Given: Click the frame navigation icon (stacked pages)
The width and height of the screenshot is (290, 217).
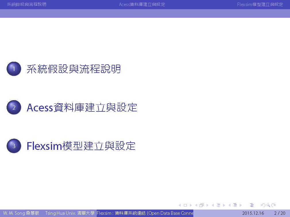Looking at the screenshot, I should [201, 205].
